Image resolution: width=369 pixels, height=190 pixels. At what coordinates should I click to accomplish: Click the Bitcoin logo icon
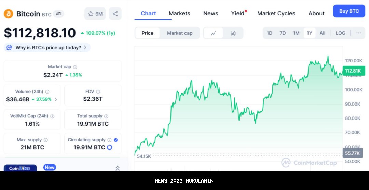tap(9, 14)
